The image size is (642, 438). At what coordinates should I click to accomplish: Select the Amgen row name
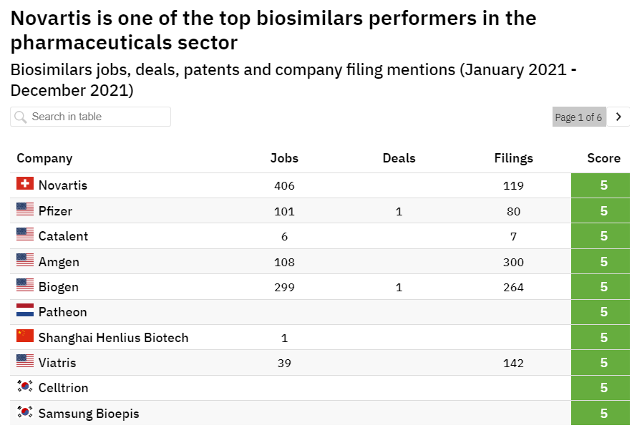59,262
